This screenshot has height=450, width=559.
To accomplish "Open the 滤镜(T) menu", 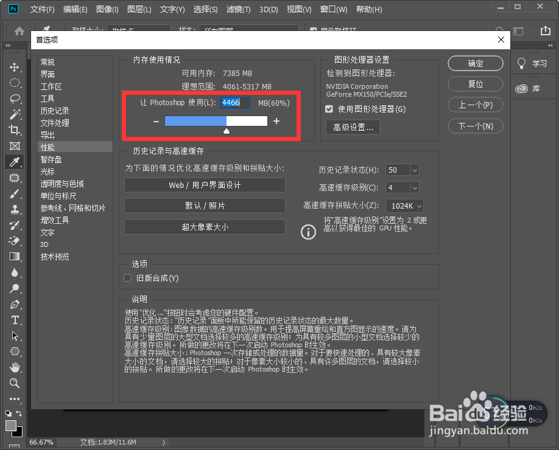I will [x=238, y=9].
